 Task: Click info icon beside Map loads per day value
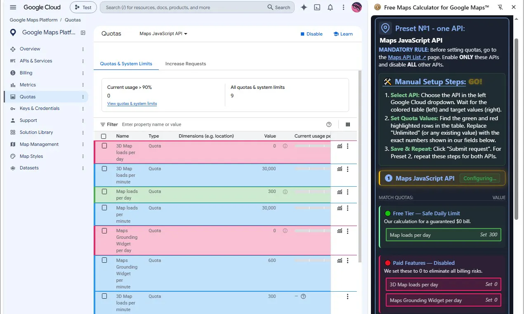click(x=285, y=192)
